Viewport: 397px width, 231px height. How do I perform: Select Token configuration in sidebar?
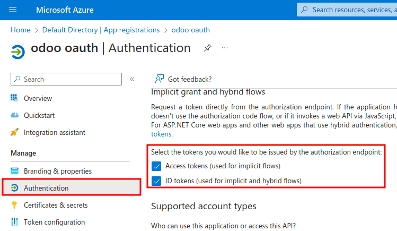(x=54, y=222)
